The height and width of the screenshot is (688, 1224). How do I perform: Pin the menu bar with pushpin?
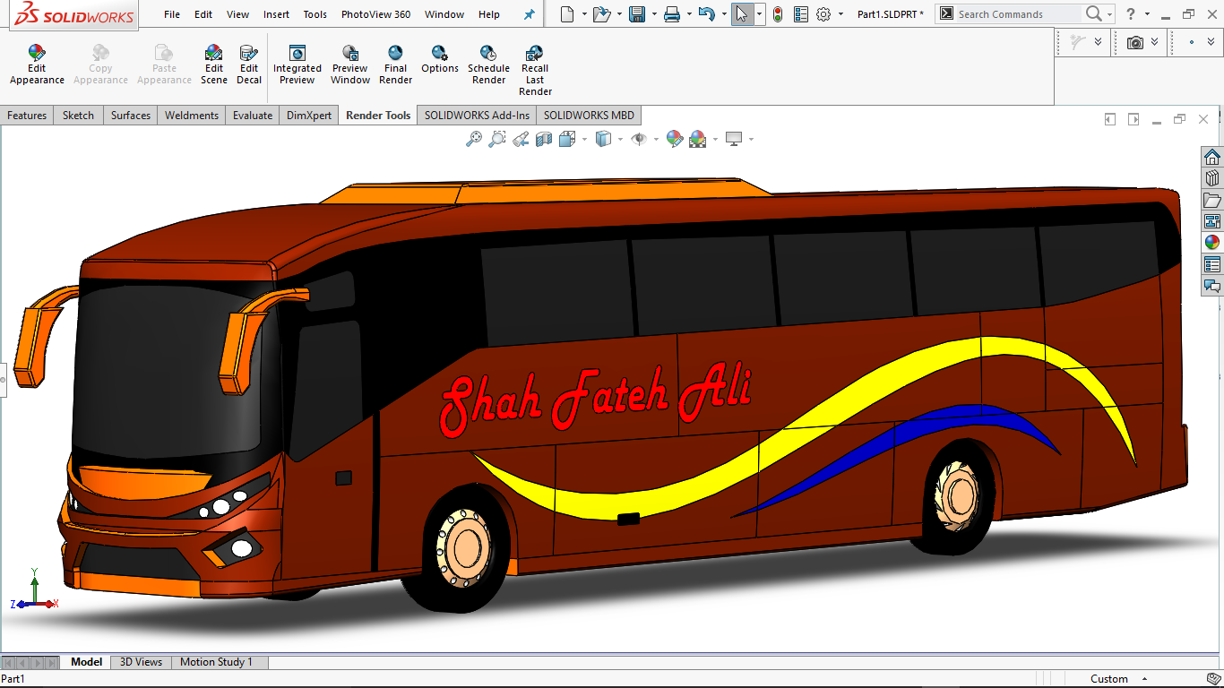coord(530,14)
